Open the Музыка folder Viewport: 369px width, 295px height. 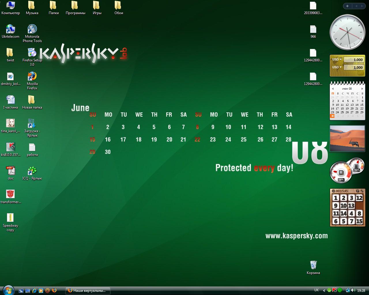(32, 8)
